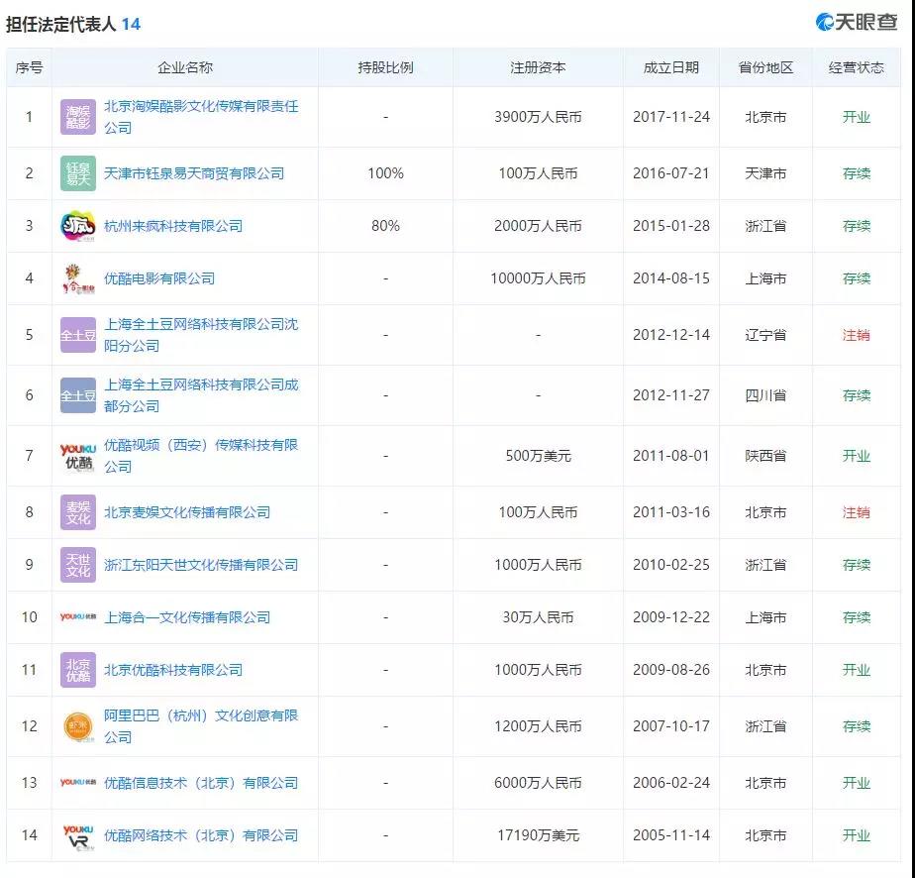
Task: Click the 四川省 region cell
Action: tap(765, 395)
